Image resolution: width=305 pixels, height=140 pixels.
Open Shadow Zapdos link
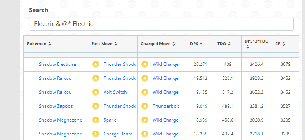tap(56, 106)
